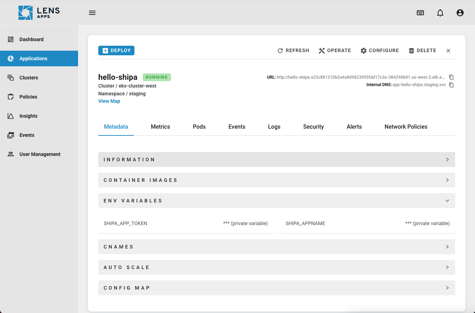Switch to the Alerts tab
The image size is (475, 313).
(354, 127)
